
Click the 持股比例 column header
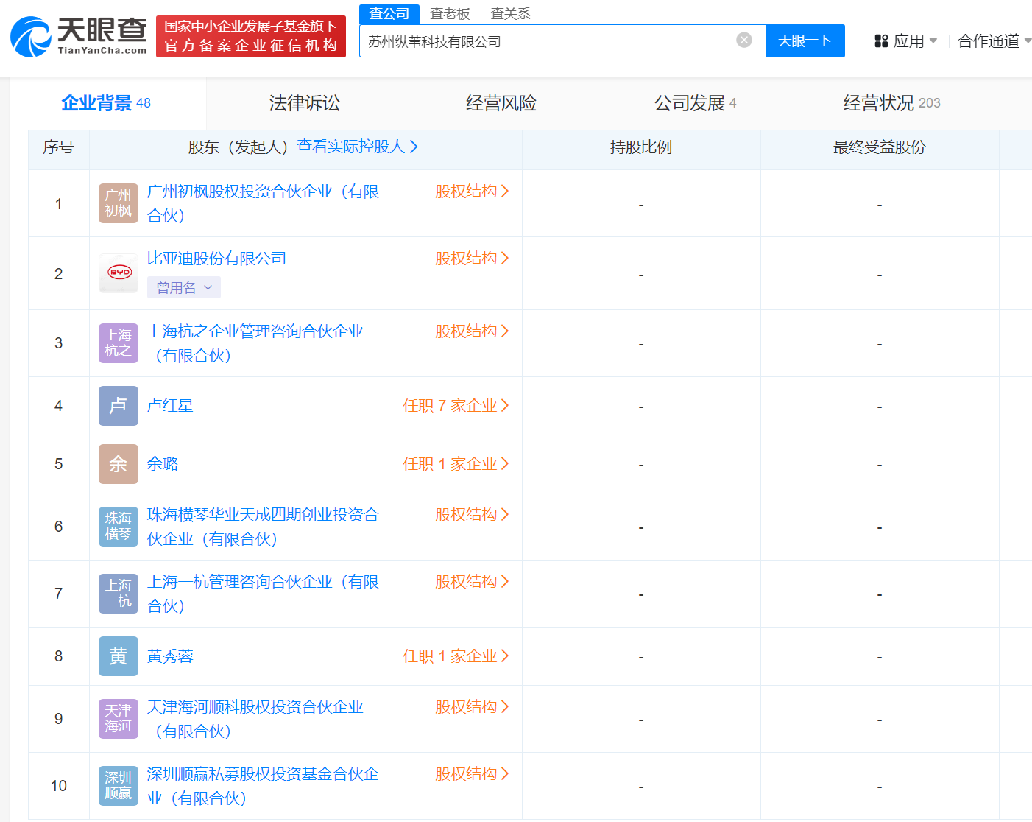[x=641, y=147]
